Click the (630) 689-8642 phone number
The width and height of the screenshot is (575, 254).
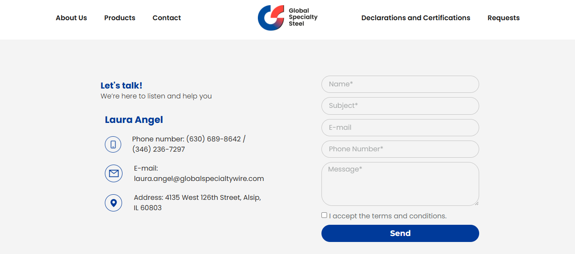(x=214, y=139)
